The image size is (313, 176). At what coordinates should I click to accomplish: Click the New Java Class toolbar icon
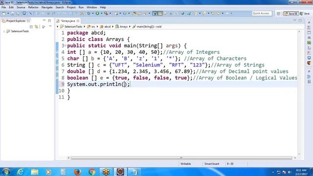pos(125,13)
